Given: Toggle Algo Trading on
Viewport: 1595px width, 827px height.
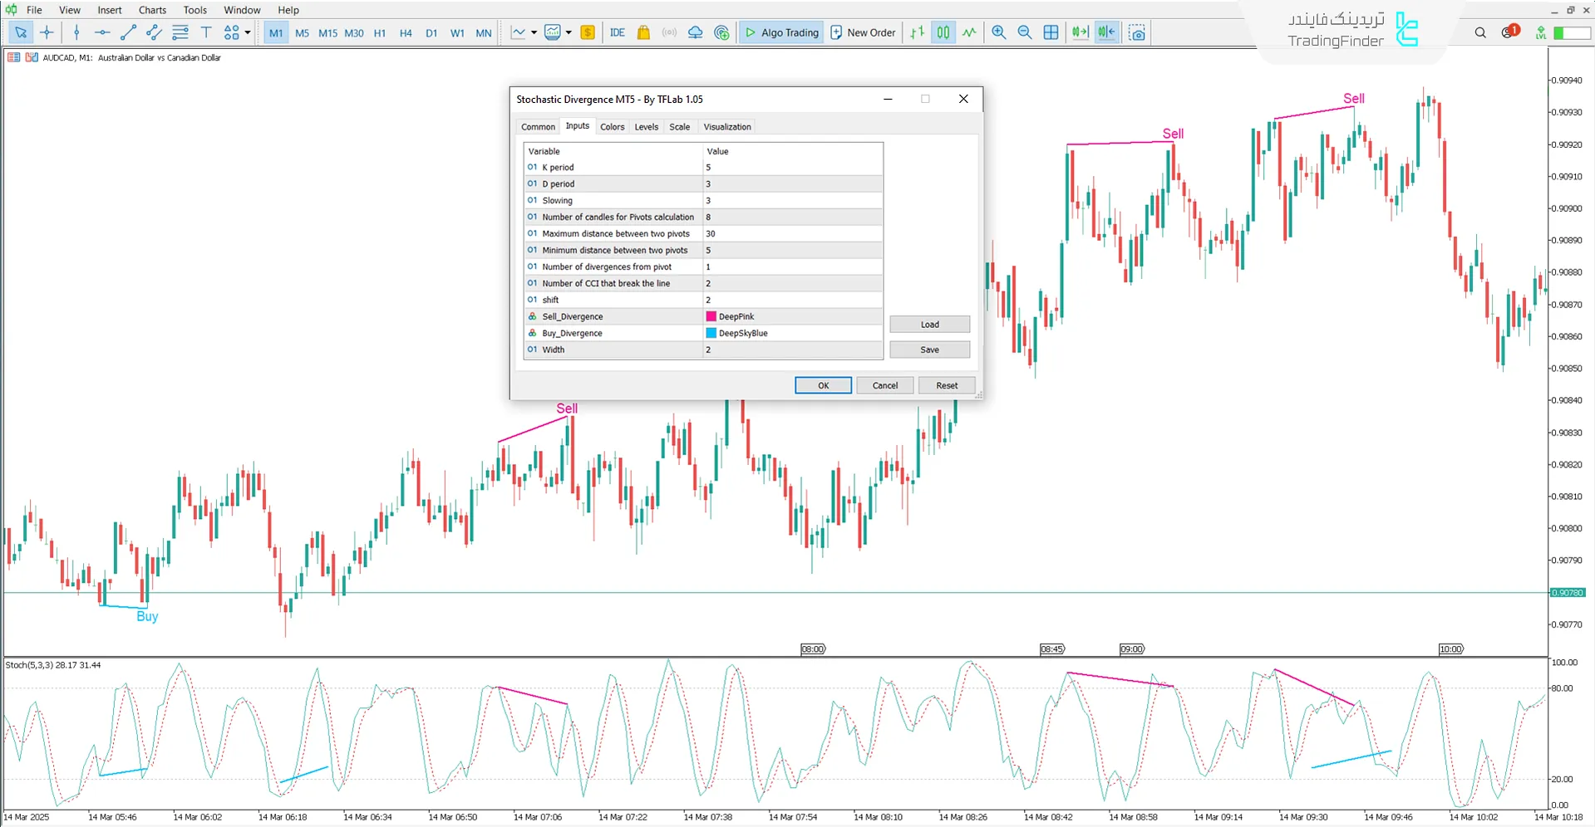Looking at the screenshot, I should point(780,32).
